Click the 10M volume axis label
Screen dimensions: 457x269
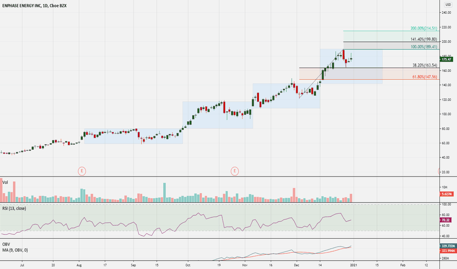(445, 187)
